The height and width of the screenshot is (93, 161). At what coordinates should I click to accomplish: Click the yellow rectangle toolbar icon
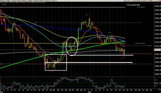148,1
